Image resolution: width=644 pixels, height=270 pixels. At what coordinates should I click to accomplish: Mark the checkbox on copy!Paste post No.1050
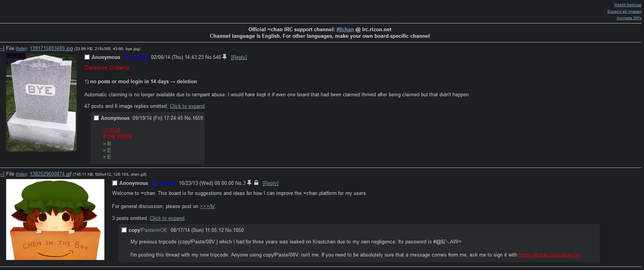click(x=124, y=230)
